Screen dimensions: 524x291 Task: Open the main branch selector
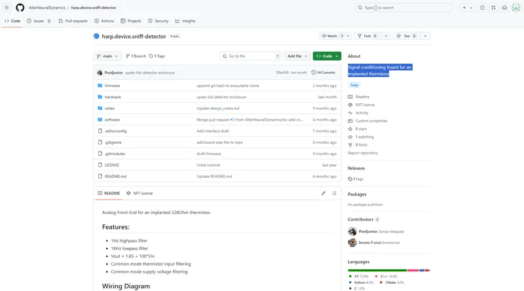(107, 56)
